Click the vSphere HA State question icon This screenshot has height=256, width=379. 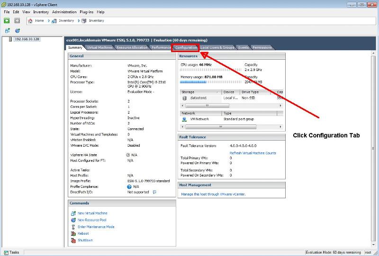128,155
